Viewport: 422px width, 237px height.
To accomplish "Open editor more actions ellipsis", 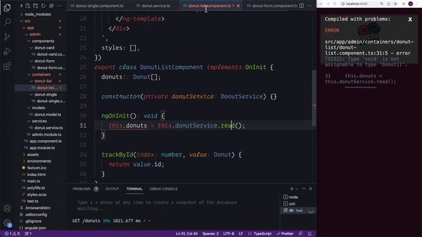I will tap(309, 6).
